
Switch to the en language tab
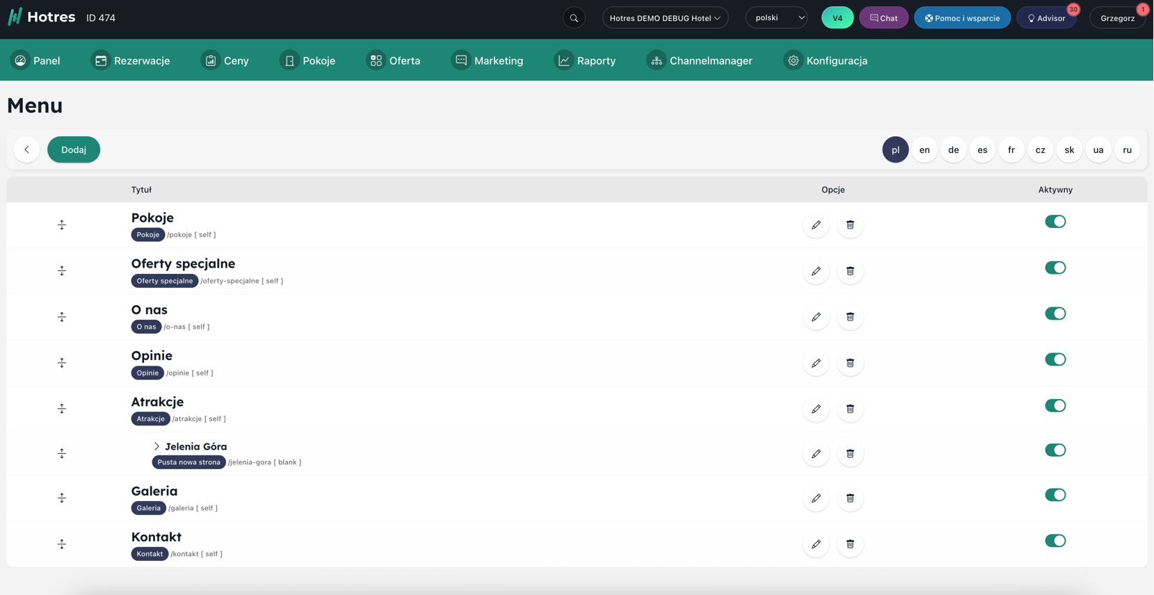coord(924,149)
